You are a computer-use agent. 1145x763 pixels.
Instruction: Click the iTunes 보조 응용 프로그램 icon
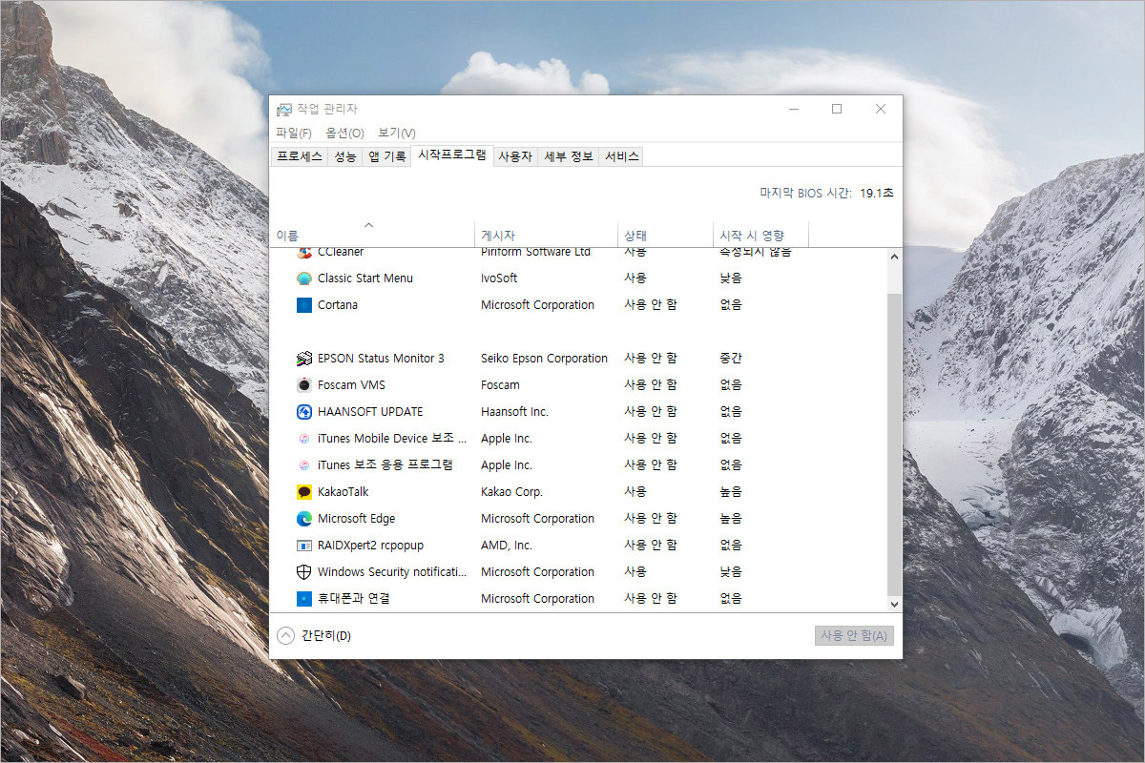304,465
